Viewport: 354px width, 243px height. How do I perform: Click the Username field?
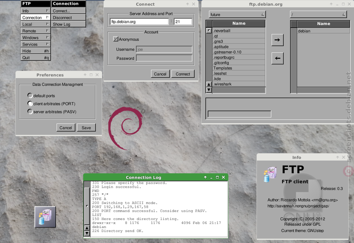pos(164,49)
